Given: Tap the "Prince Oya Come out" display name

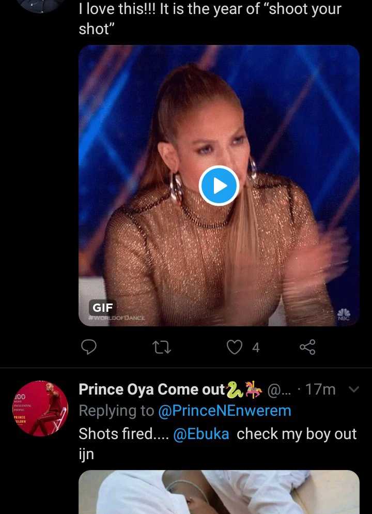Looking at the screenshot, I should 151,389.
